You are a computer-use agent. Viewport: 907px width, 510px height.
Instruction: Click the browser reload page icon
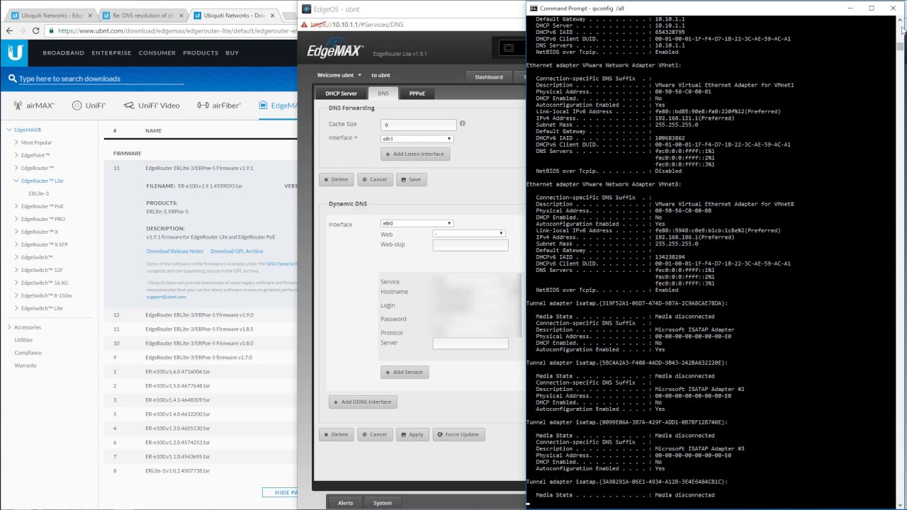click(35, 30)
